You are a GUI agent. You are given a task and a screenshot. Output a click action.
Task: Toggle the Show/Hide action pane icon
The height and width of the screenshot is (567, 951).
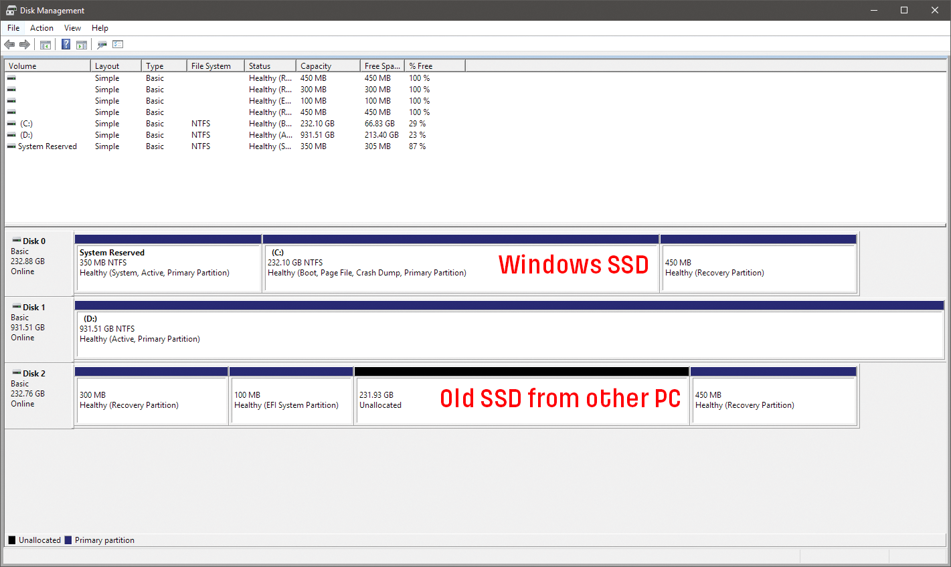[x=81, y=44]
